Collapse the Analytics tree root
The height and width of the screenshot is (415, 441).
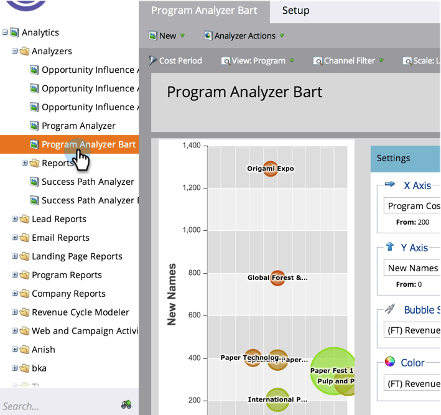click(5, 32)
